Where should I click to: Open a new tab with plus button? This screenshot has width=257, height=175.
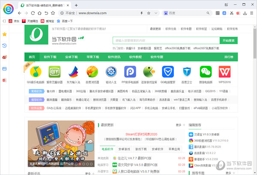tap(76, 5)
